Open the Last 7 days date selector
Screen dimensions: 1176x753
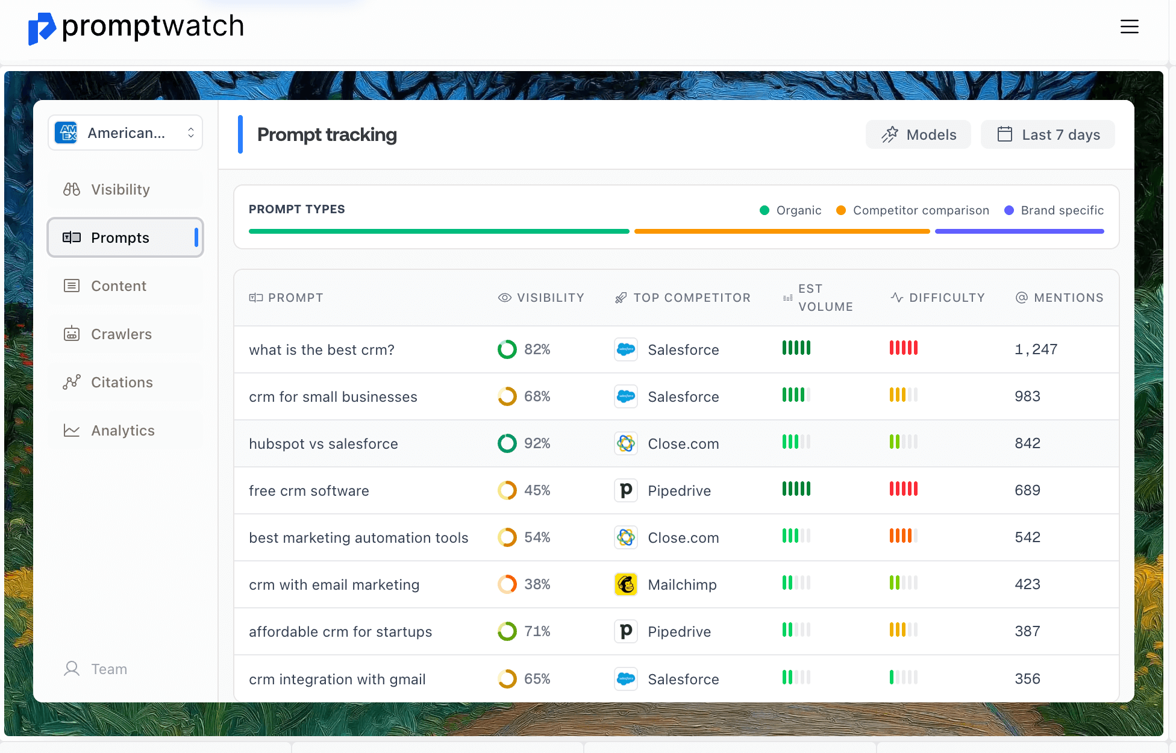(1048, 134)
